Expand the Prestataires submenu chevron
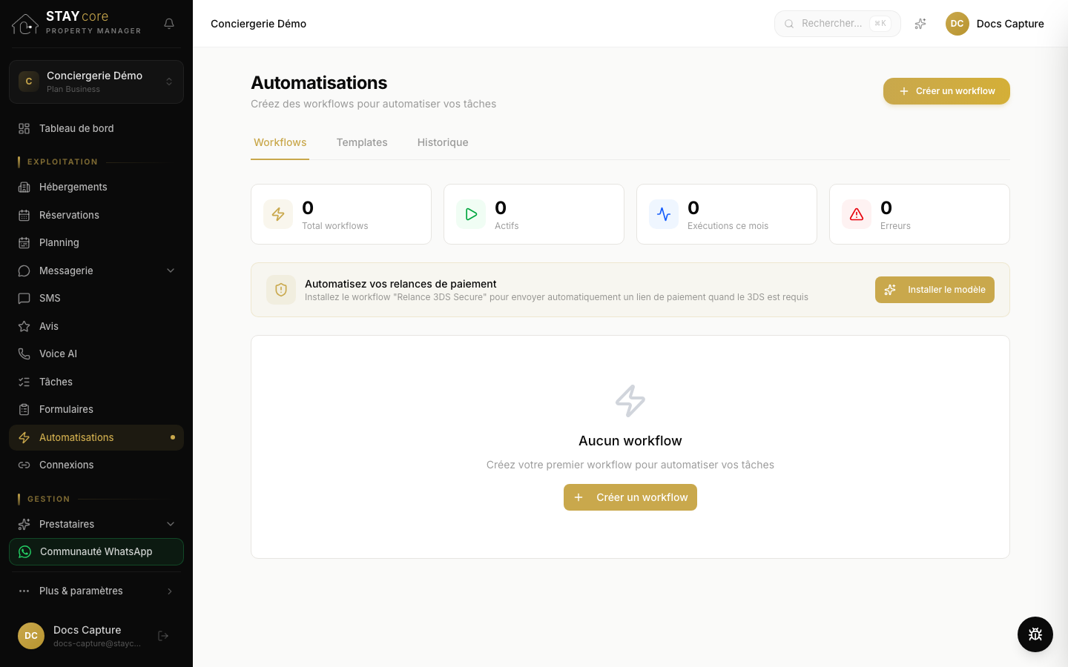The image size is (1068, 667). [x=171, y=524]
